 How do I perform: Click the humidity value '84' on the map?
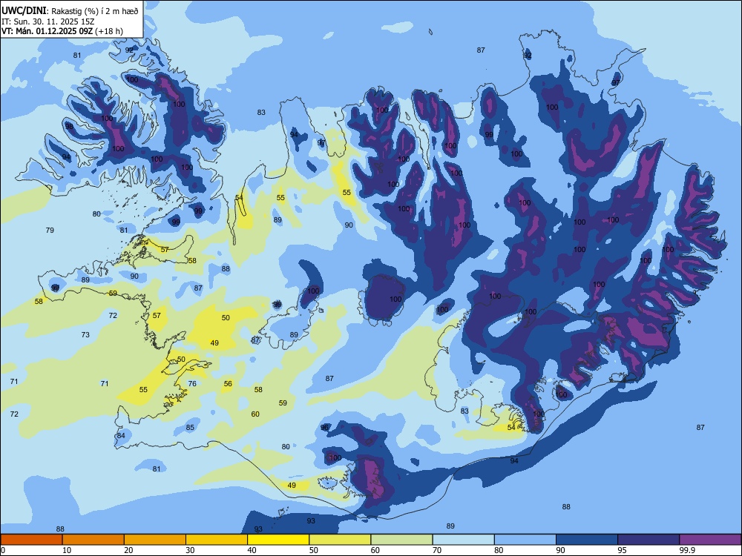(121, 435)
